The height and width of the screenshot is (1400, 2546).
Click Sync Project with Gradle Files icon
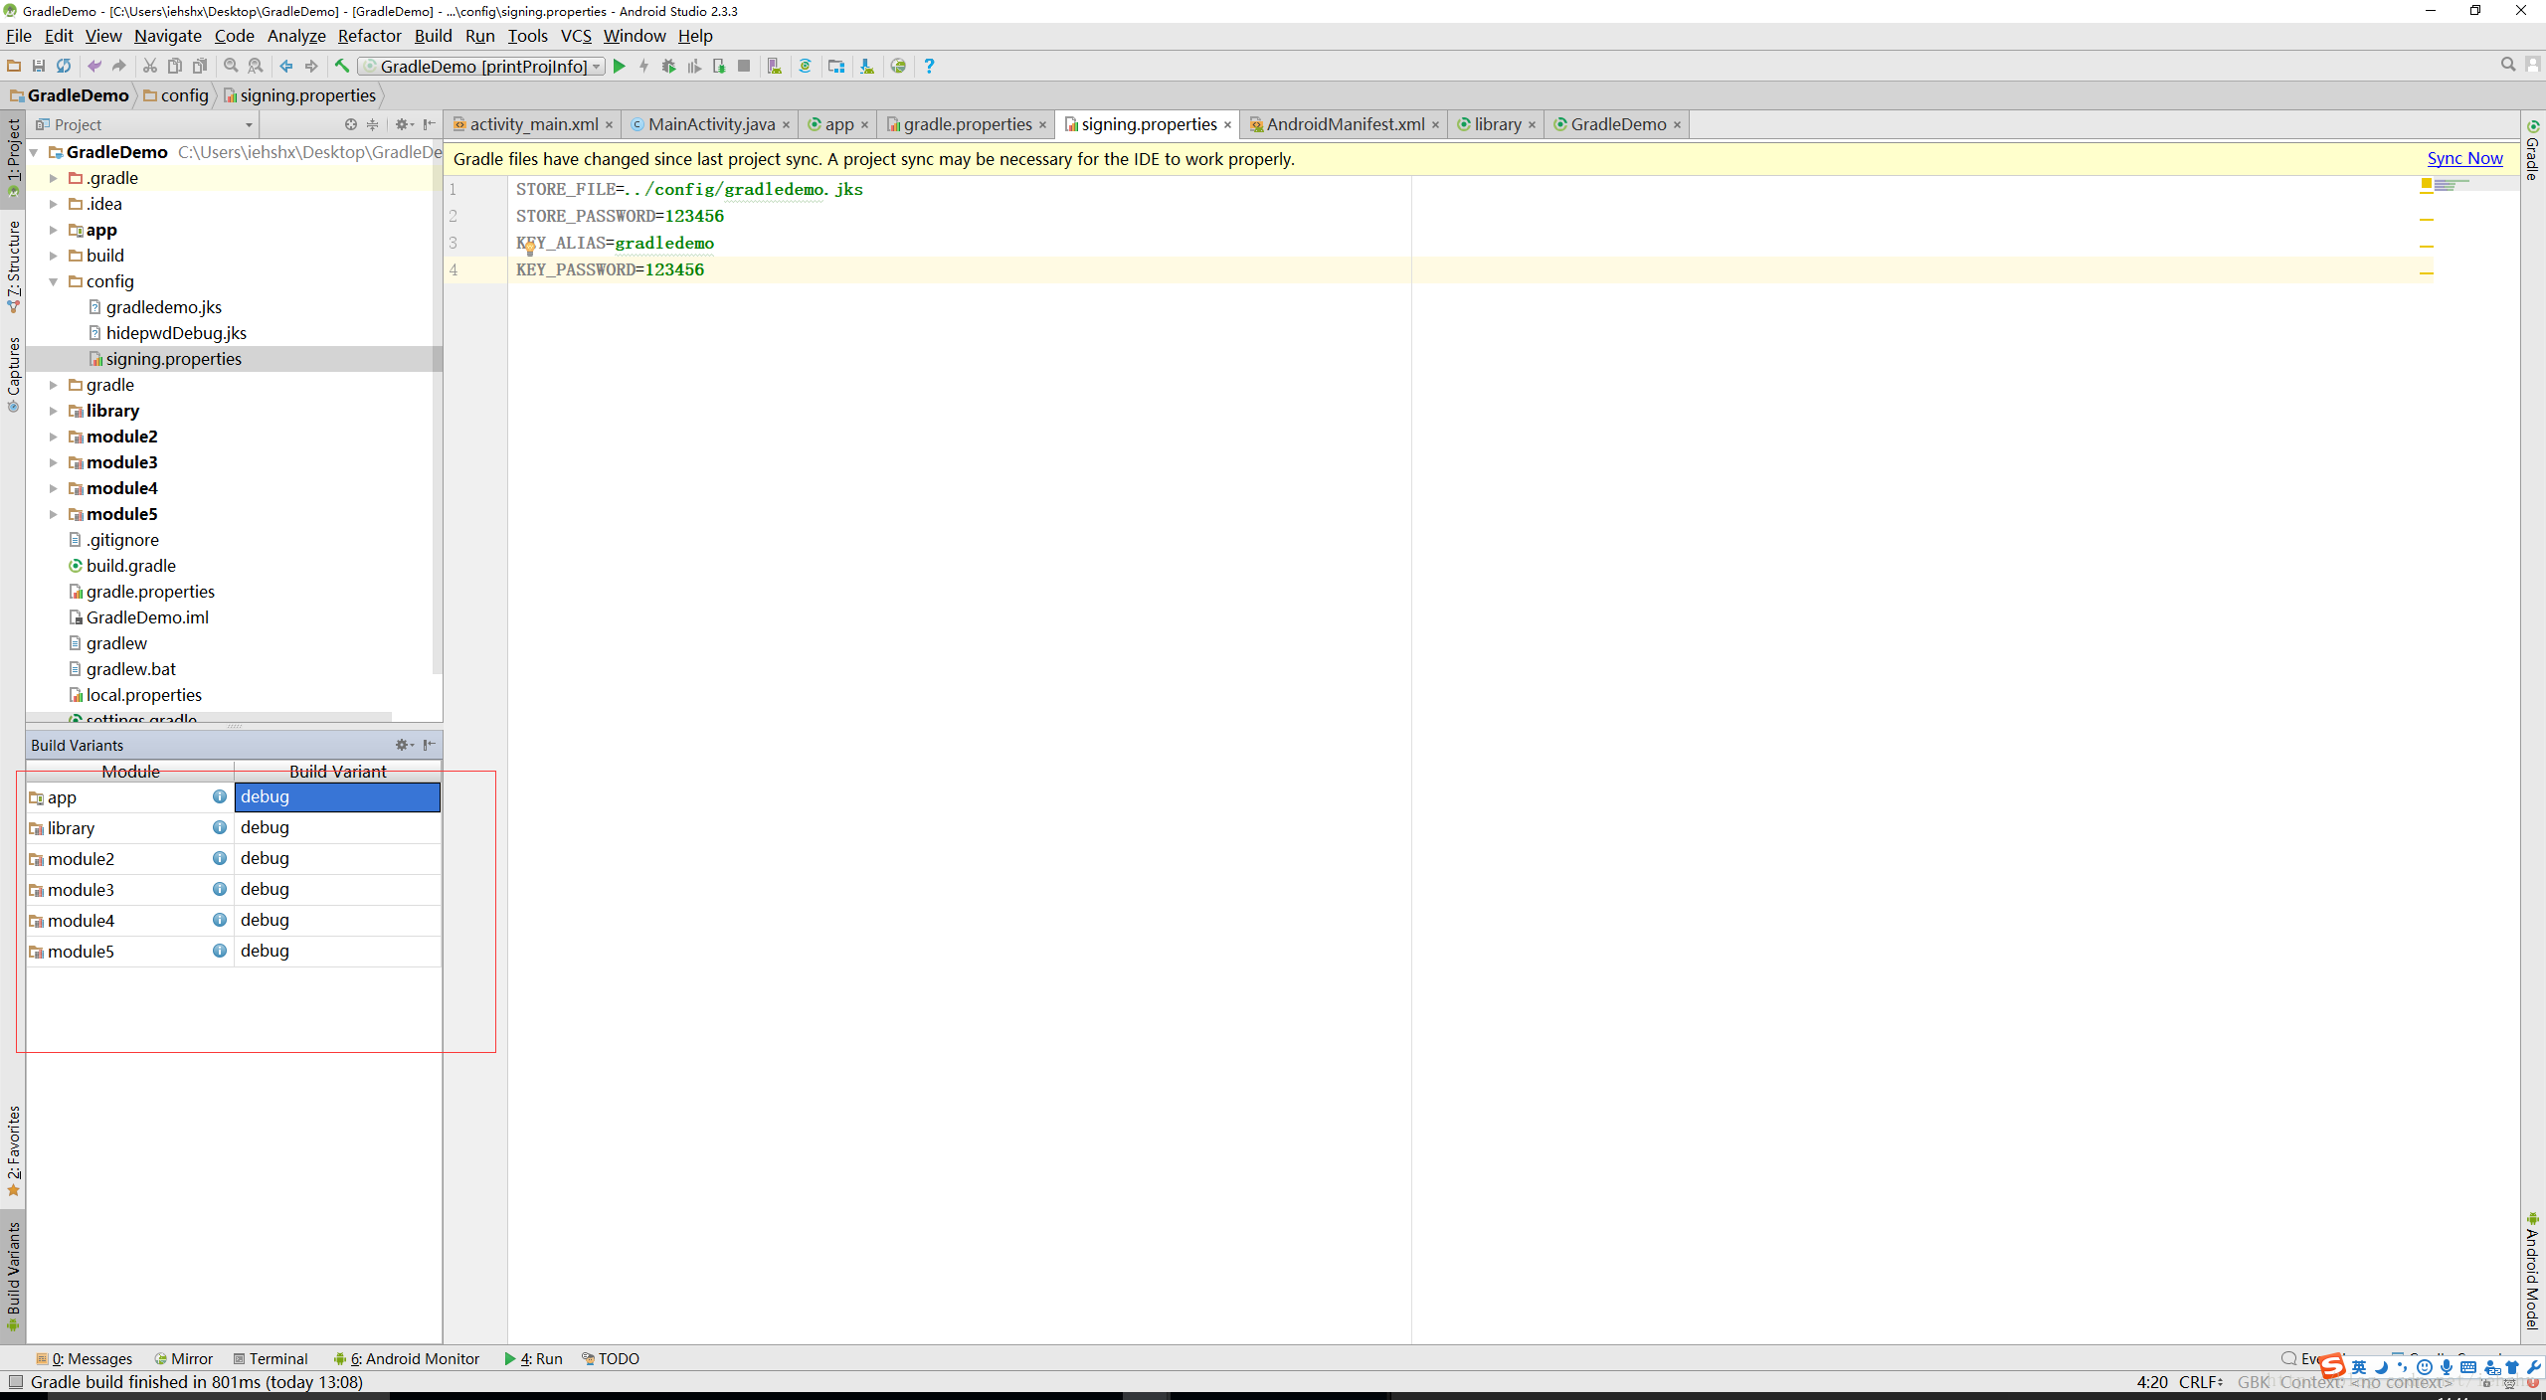click(x=806, y=66)
